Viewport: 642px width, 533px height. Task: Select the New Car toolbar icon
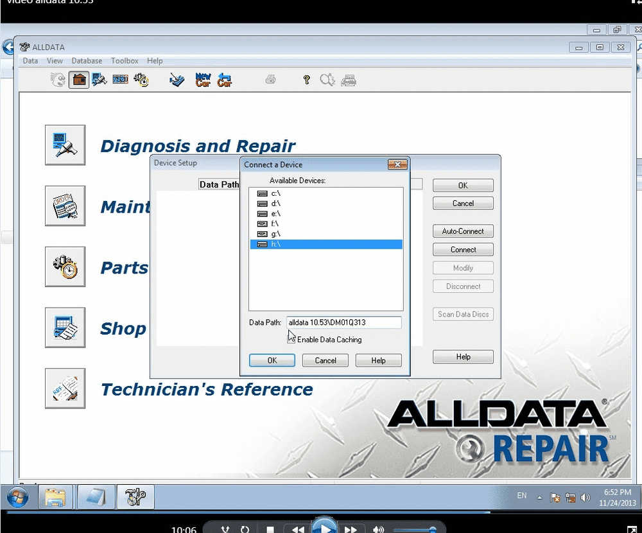coord(203,80)
